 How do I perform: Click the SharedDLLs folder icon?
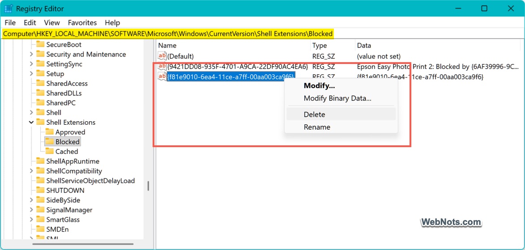pyautogui.click(x=40, y=93)
